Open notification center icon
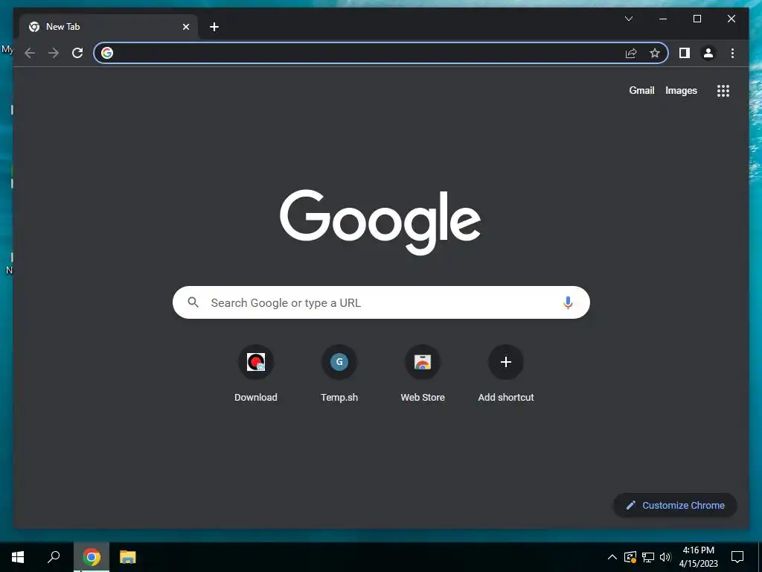Viewport: 762px width, 572px height. coord(737,557)
